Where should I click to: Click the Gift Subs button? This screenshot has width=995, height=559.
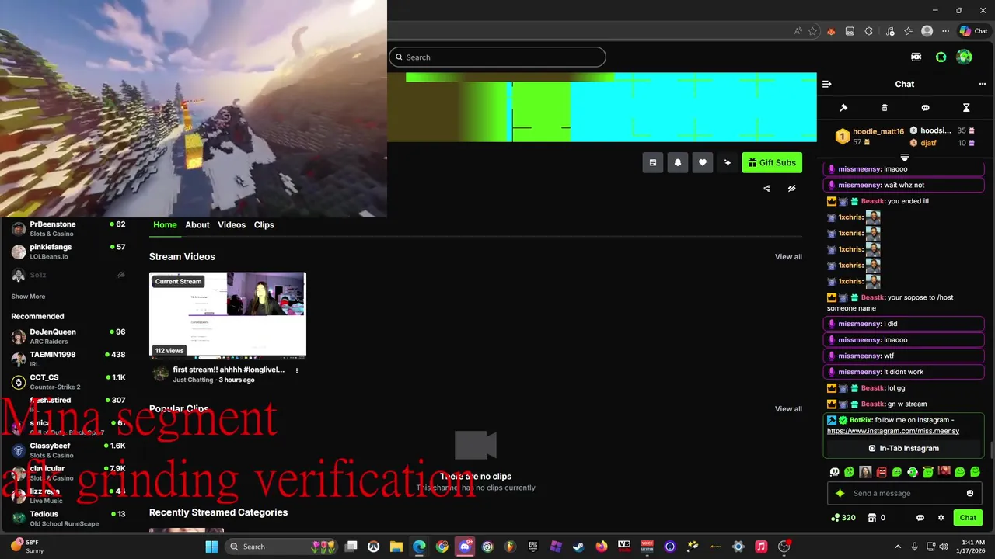coord(772,162)
